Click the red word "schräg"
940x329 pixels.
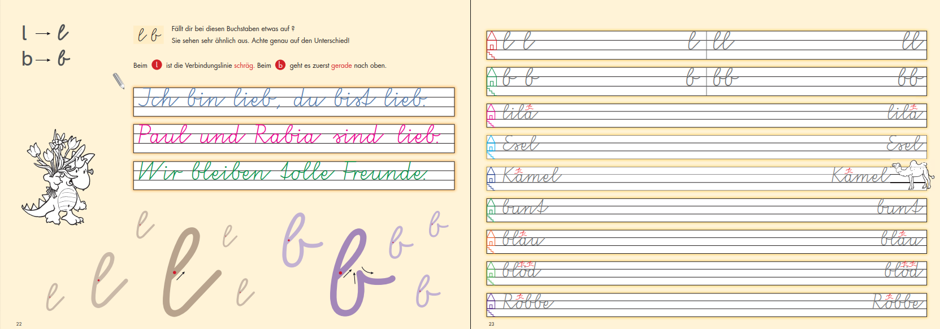click(x=244, y=66)
